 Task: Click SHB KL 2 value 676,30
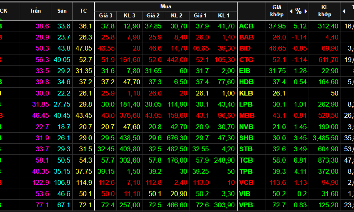click(177, 138)
